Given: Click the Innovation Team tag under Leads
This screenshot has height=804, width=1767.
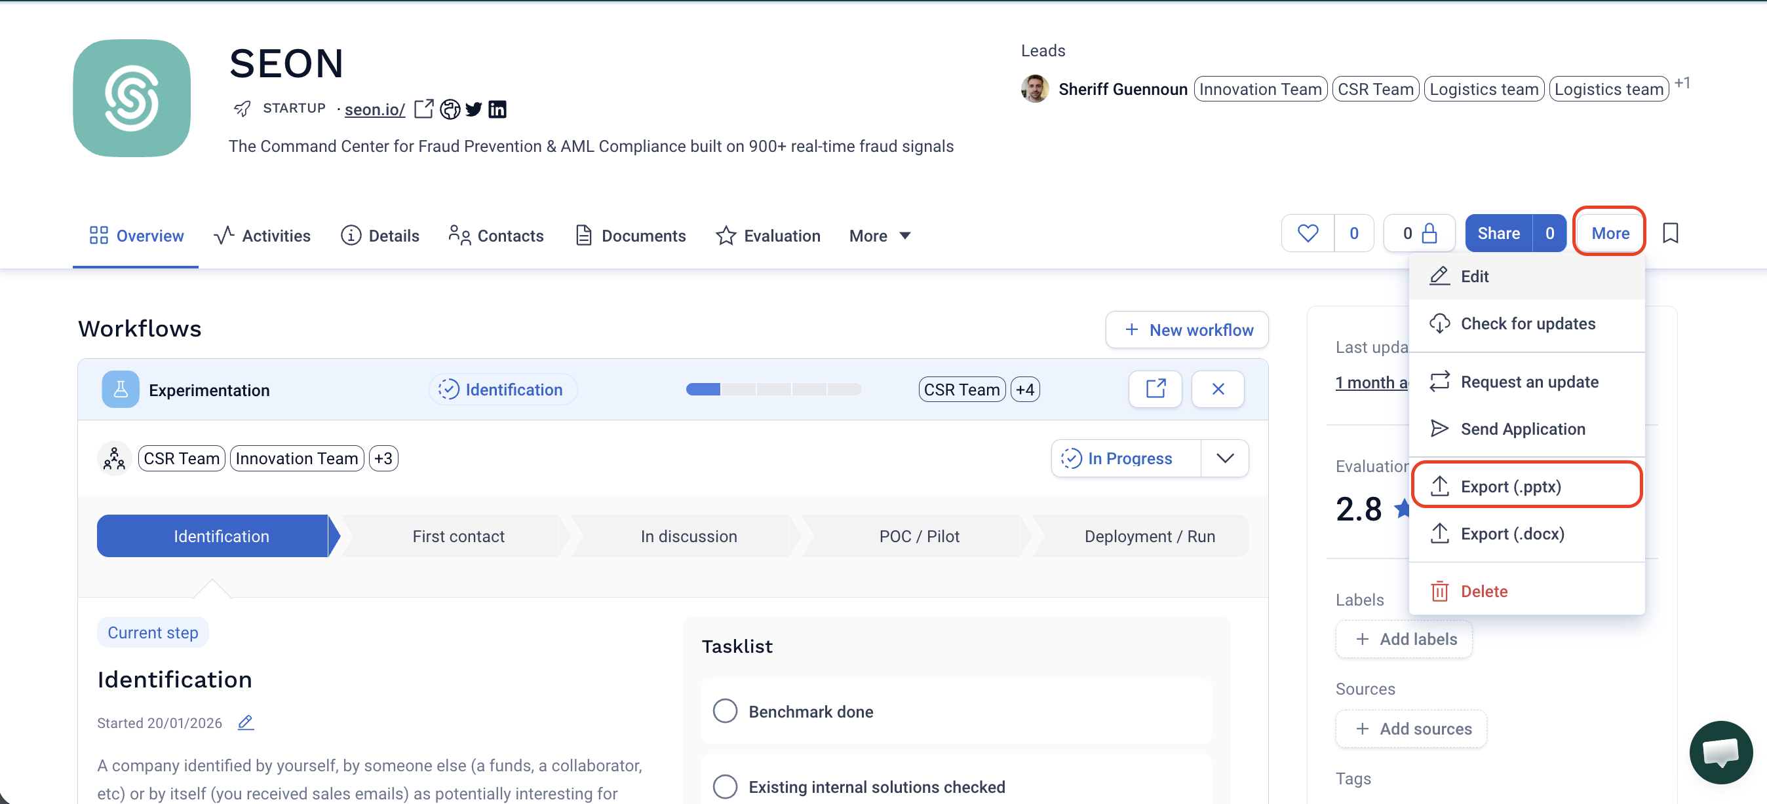Looking at the screenshot, I should 1260,89.
